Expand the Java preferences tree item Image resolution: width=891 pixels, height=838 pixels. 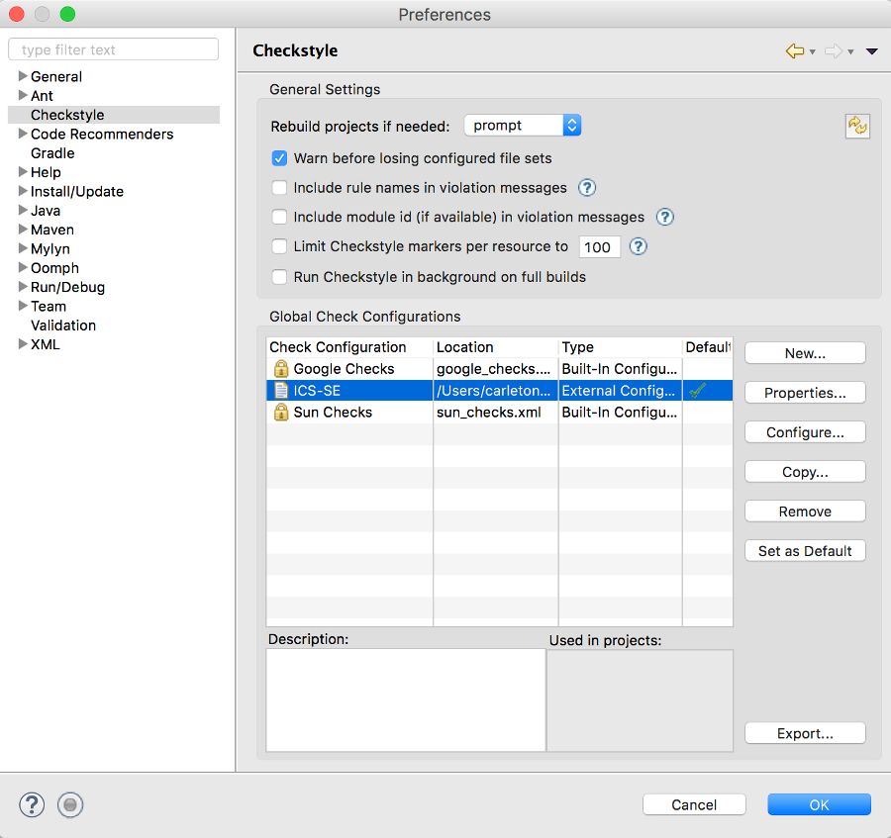coord(22,210)
